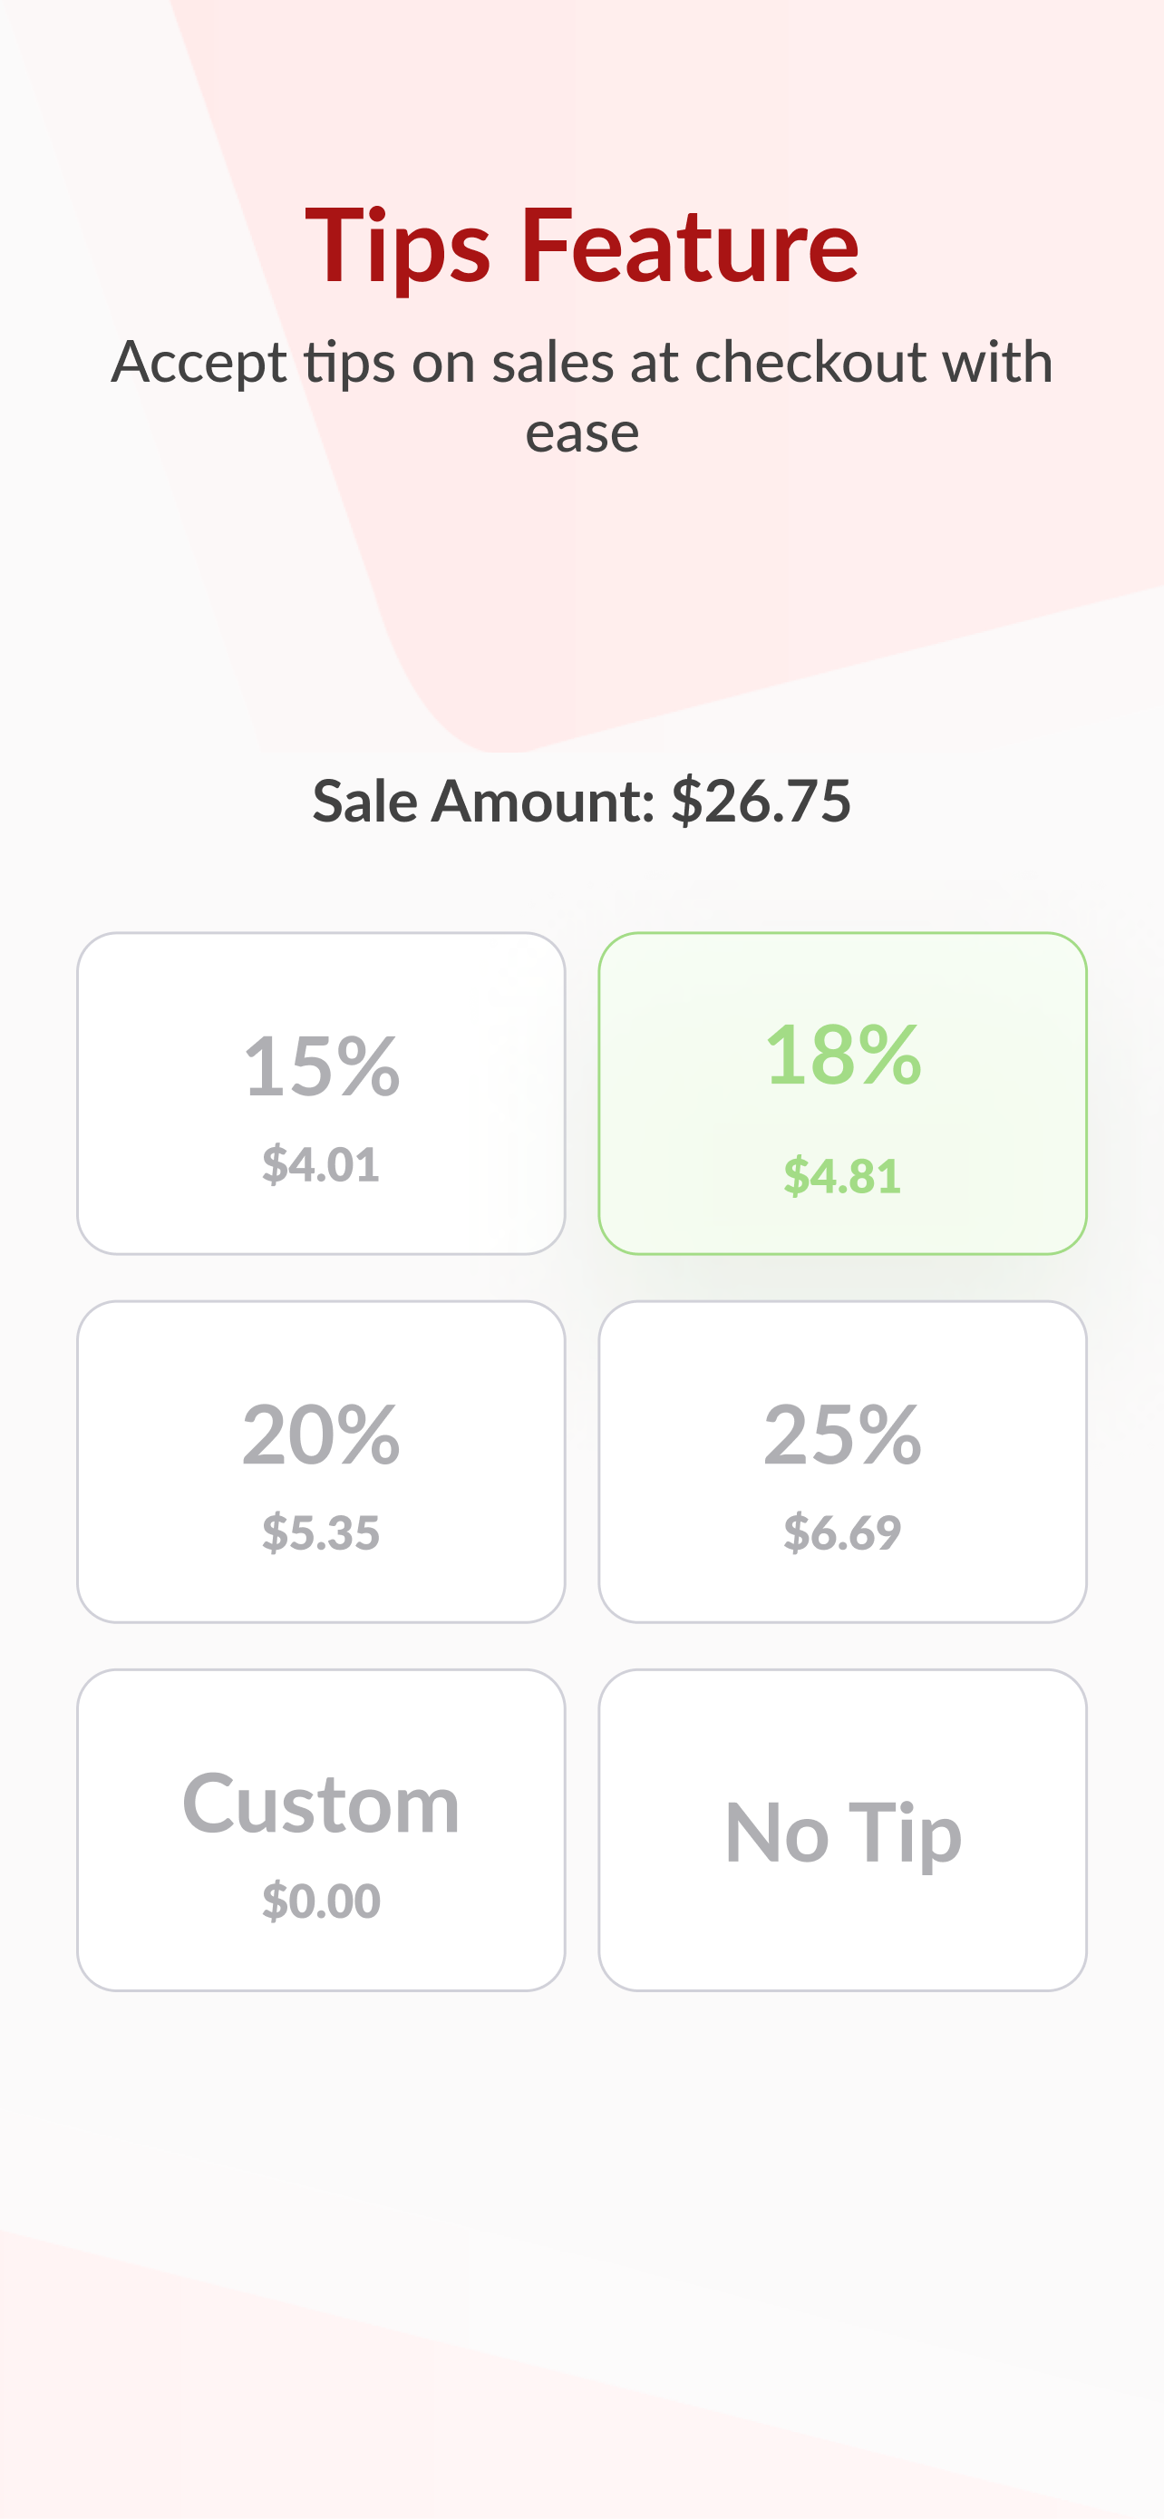Tap the $4.01 tip amount
This screenshot has height=2519, width=1164.
tap(321, 1164)
